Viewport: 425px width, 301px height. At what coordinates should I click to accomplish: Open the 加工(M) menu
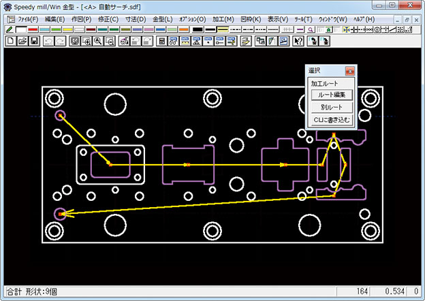[x=223, y=19]
